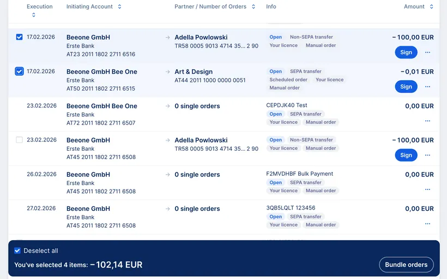Uncheck the first 17.02.2026 Beeone GmbH order
The image size is (447, 279).
[20, 37]
